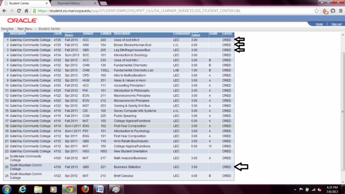Open the Chrome menu hamburger icon
The height and width of the screenshot is (194, 345).
coord(341,11)
